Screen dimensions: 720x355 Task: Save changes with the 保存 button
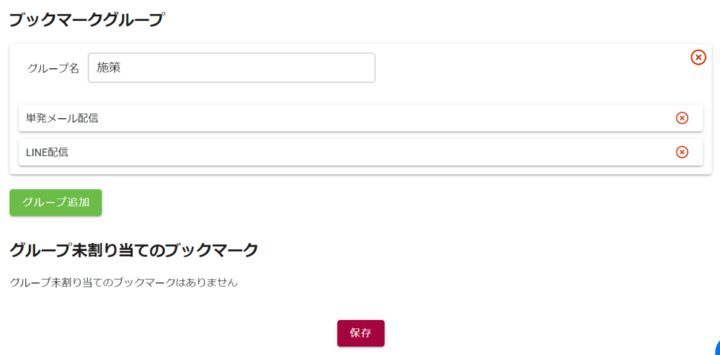pos(361,333)
